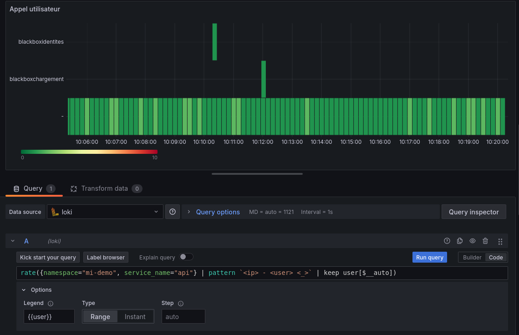Screen dimensions: 519x335
Task: Click the Step info icon
Action: pyautogui.click(x=181, y=304)
